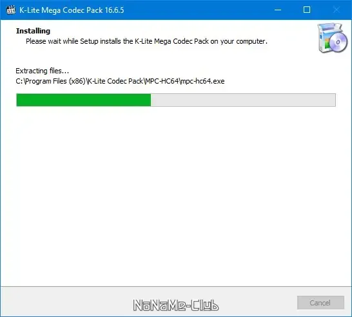Screen dimensions: 352x317
Task: Click the K-Lite 321 clapperboard title bar icon
Action: coord(11,10)
